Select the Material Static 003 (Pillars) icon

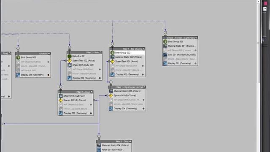[111, 91]
